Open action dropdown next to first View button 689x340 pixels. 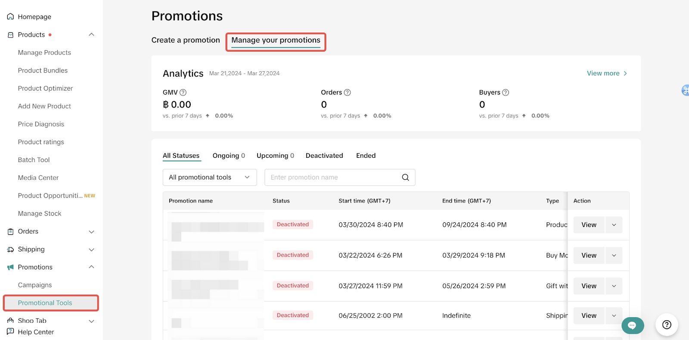(614, 225)
